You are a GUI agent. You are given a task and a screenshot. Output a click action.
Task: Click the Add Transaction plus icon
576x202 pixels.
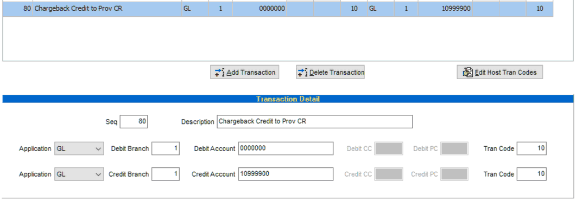click(x=219, y=72)
